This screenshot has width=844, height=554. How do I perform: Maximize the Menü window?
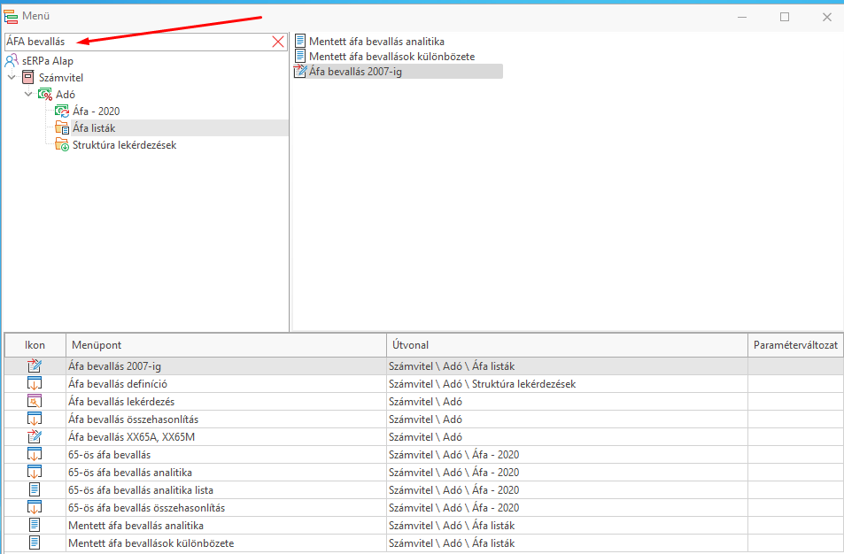tap(785, 17)
